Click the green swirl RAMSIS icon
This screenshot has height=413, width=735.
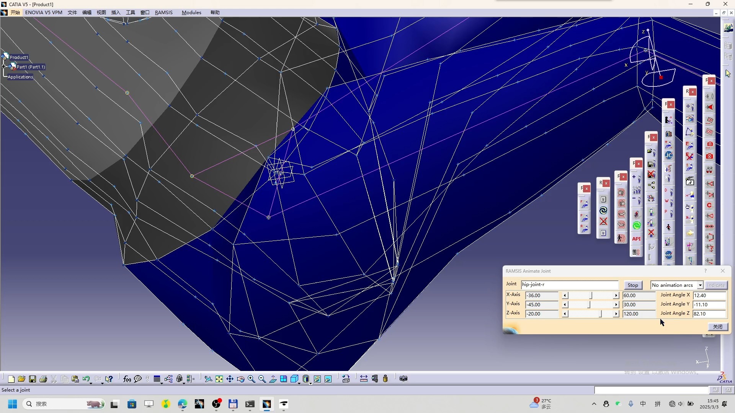[x=636, y=226]
